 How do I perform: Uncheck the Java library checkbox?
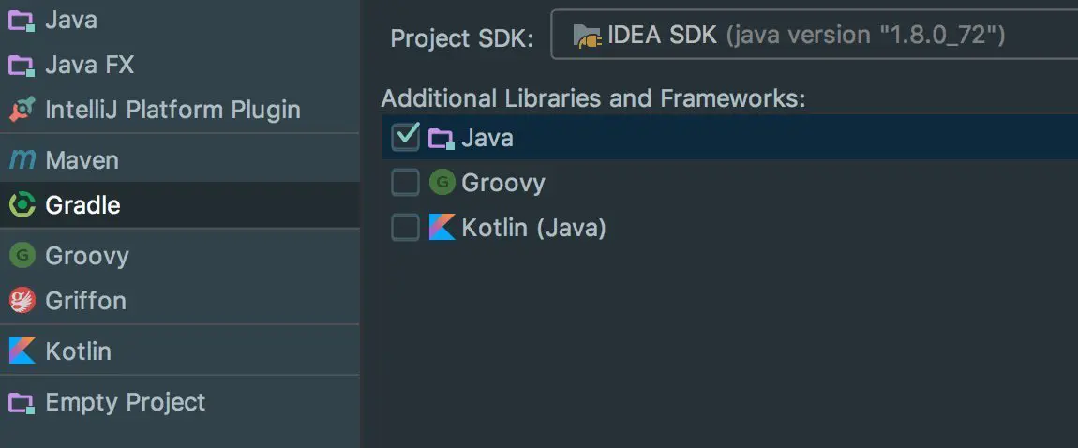click(405, 137)
